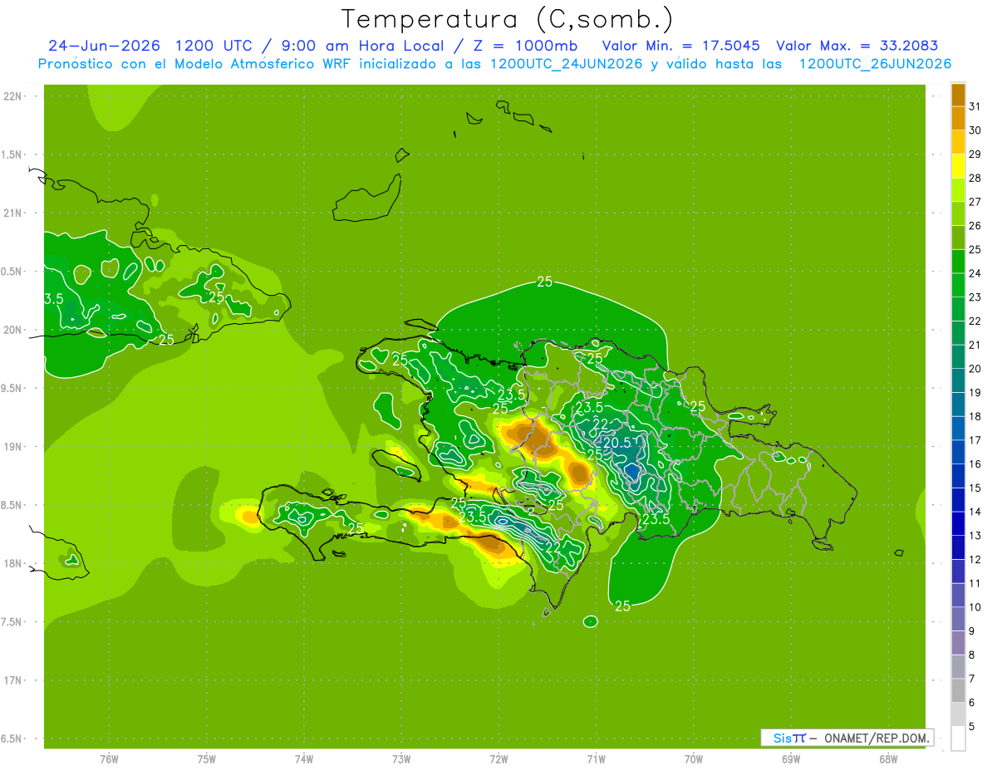
Task: Click the "74W" longitude axis label
Action: pyautogui.click(x=304, y=758)
